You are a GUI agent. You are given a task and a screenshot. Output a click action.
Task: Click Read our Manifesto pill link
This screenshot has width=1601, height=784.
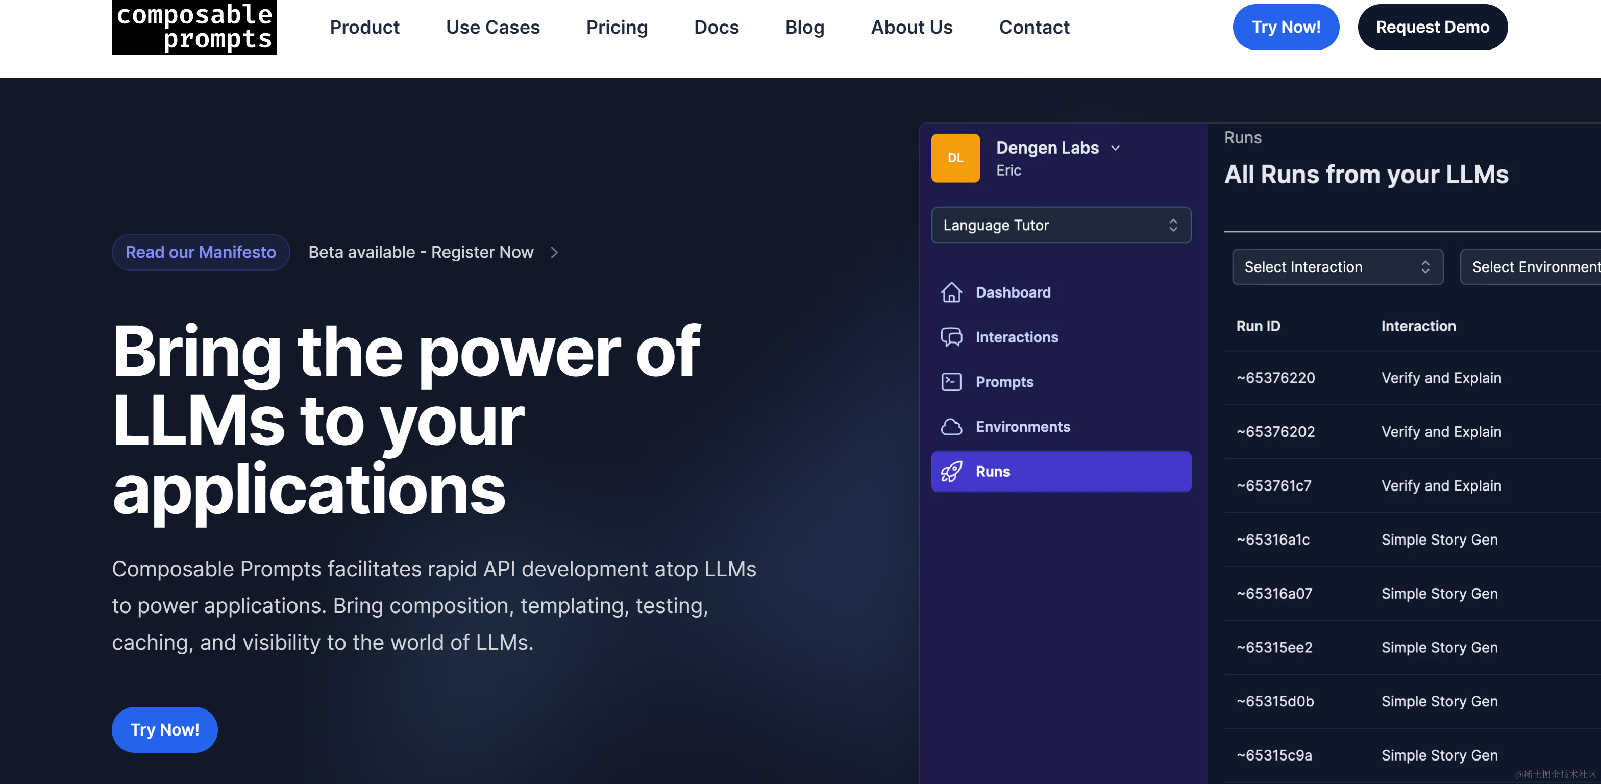pyautogui.click(x=200, y=253)
